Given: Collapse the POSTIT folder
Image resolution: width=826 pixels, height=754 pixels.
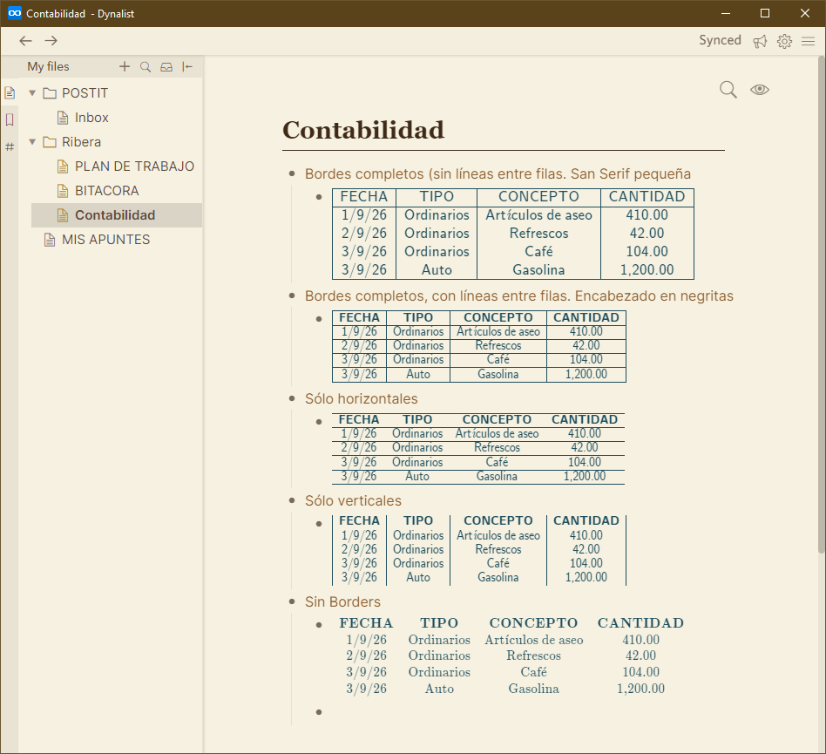Looking at the screenshot, I should [32, 93].
